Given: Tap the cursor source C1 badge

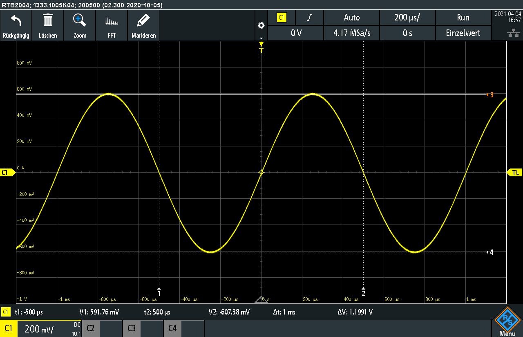Looking at the screenshot, I should tap(6, 312).
